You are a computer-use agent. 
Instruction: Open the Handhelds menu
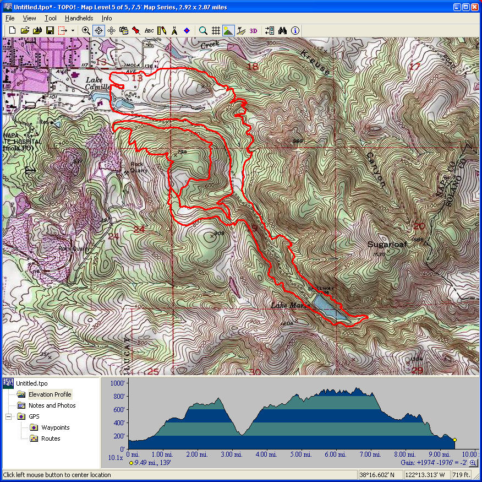pyautogui.click(x=79, y=18)
